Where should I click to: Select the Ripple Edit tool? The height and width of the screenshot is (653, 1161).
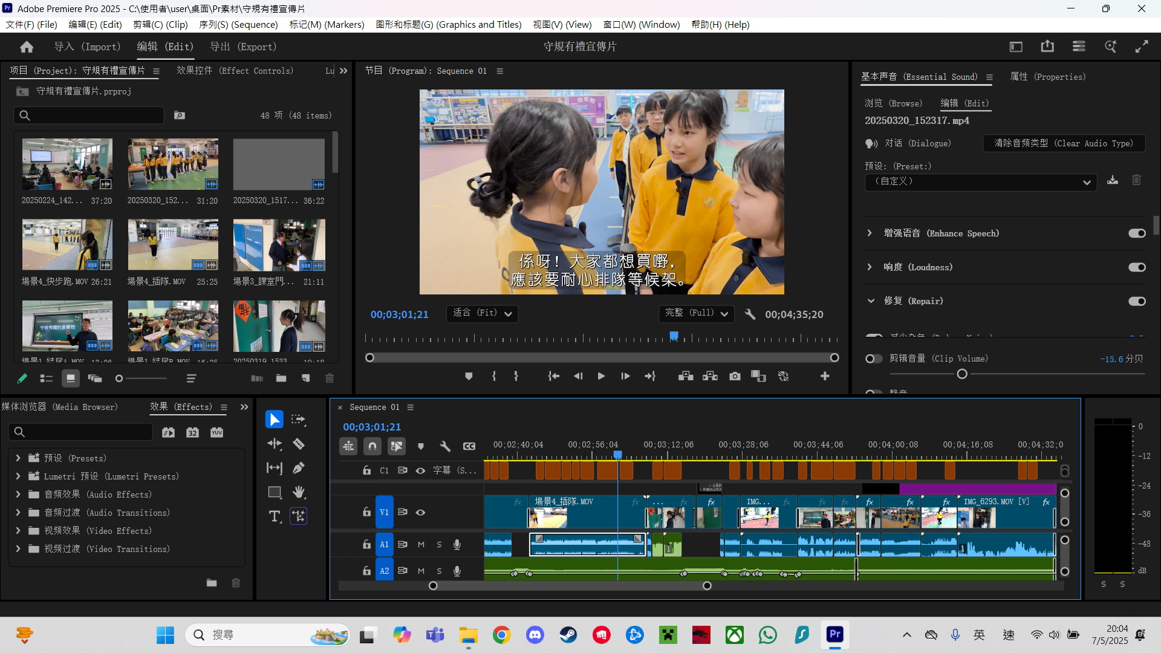click(x=274, y=444)
